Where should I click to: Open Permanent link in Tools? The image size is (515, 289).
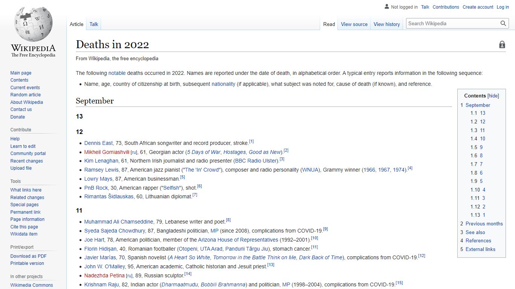point(25,212)
